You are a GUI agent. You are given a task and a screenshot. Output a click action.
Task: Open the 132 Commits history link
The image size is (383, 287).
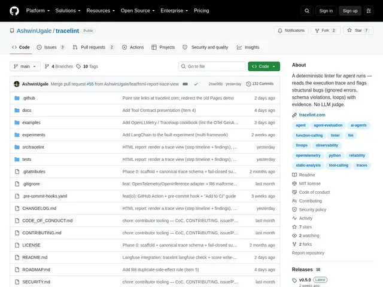(260, 84)
